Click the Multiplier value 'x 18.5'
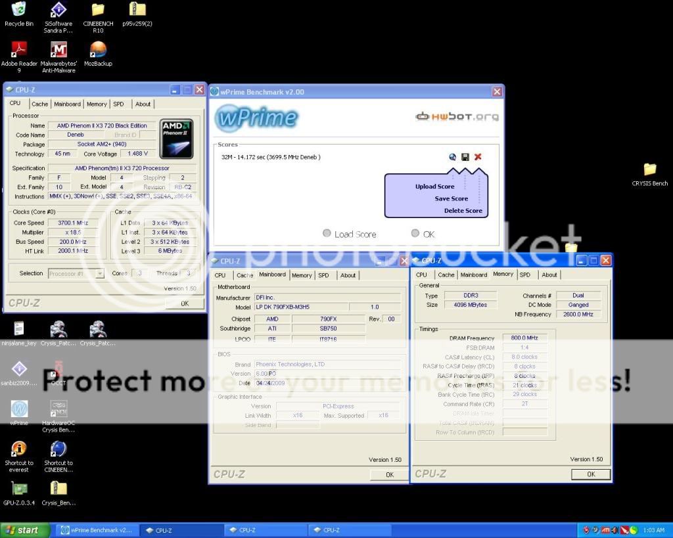Screen dimensions: 673x538 pyautogui.click(x=73, y=232)
